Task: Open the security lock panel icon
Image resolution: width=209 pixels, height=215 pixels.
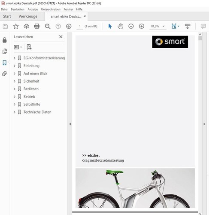Action: point(5,40)
